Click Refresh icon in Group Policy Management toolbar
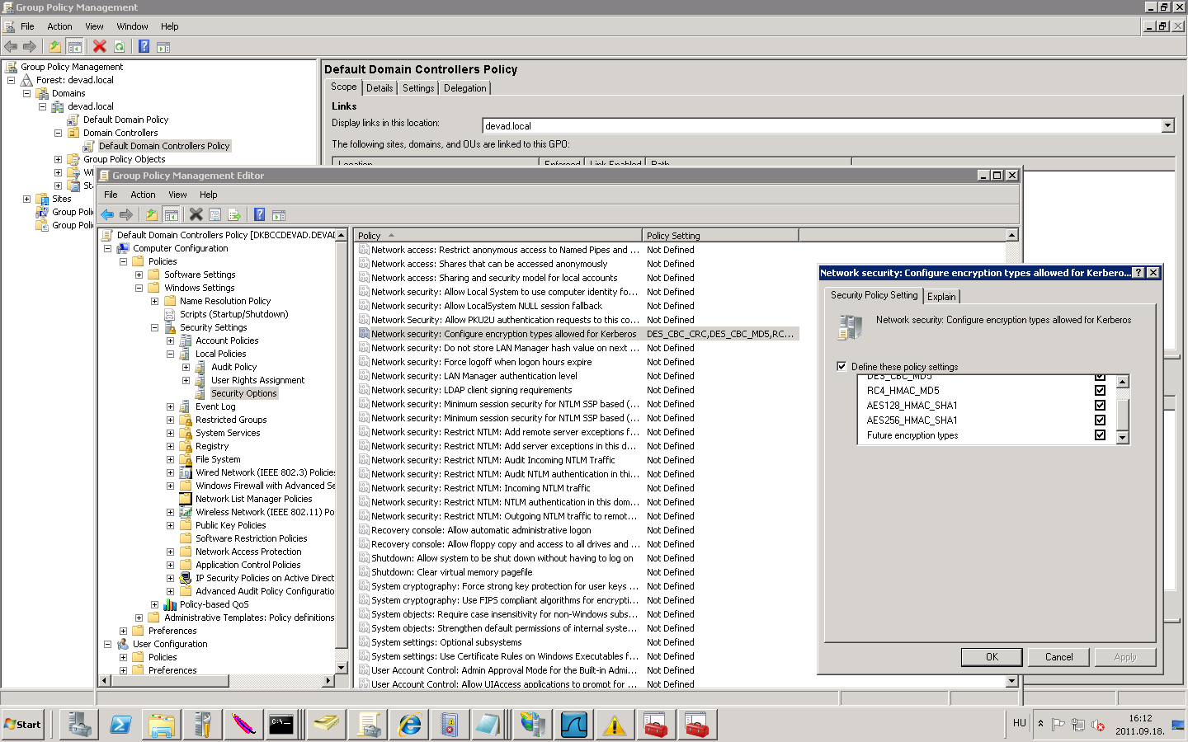 (120, 47)
